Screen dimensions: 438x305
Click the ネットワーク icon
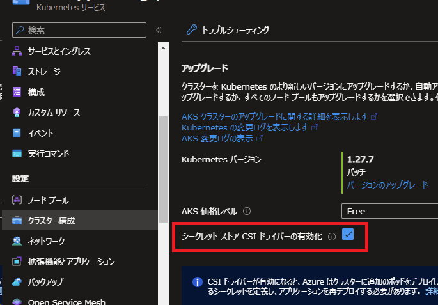(x=17, y=241)
